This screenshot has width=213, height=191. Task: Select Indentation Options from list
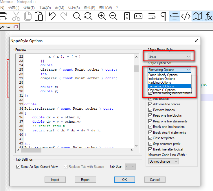click(169, 79)
